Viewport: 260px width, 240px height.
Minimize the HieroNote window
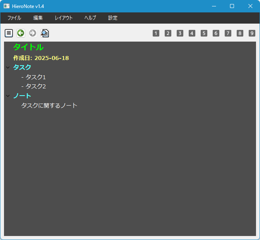coord(214,6)
